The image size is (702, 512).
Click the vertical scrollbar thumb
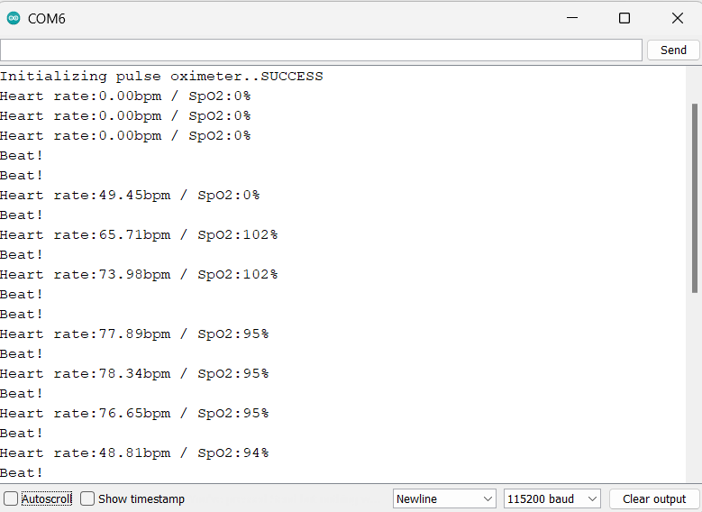[694, 197]
